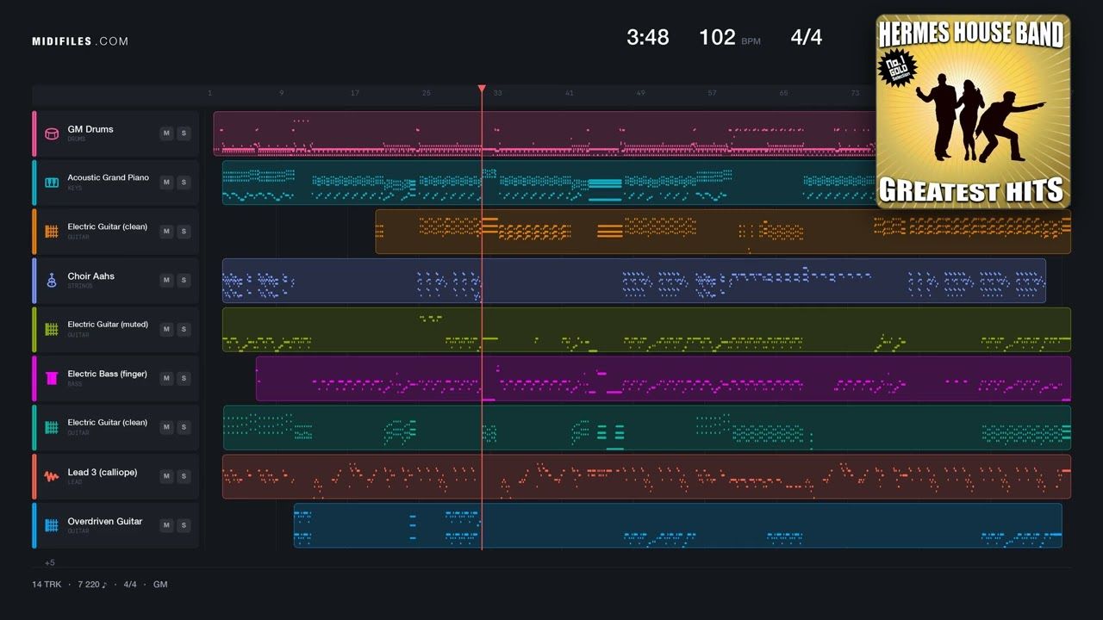Click the 4/4 time signature at top
This screenshot has height=620, width=1103.
coord(807,37)
